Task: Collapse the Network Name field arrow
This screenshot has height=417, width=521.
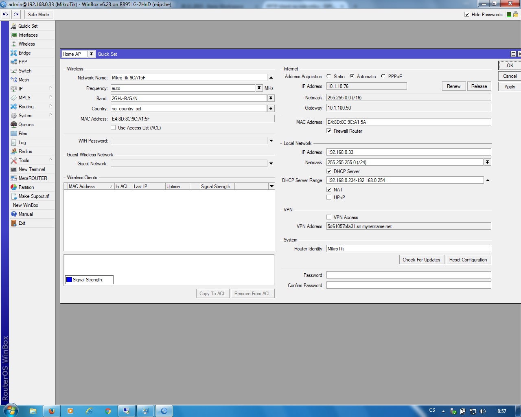Action: click(271, 78)
